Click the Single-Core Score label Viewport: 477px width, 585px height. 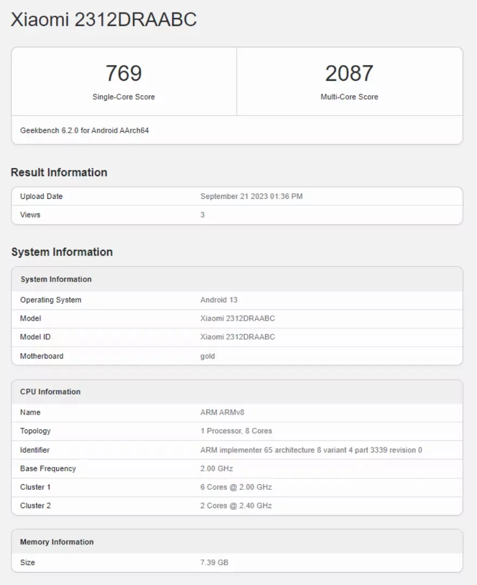pos(123,97)
